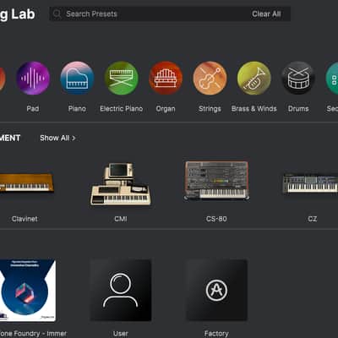This screenshot has width=338, height=338.
Task: Select the CZ instrument thumbnail
Action: (310, 183)
